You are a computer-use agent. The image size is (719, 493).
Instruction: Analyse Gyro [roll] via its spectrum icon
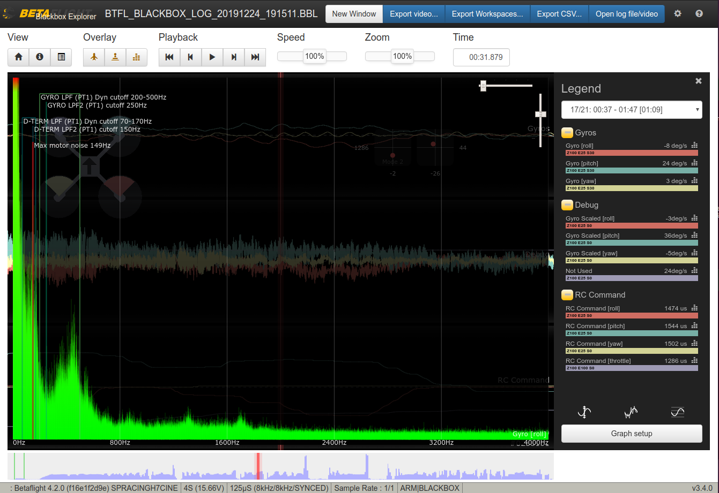[x=695, y=145]
